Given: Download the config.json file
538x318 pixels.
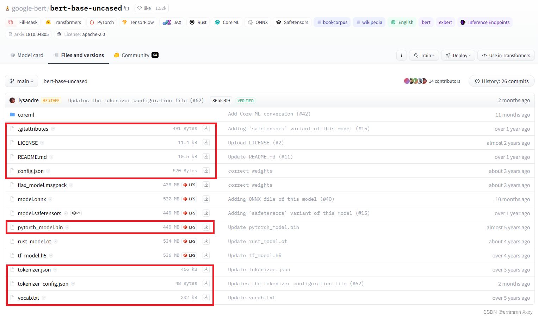Looking at the screenshot, I should coord(206,171).
